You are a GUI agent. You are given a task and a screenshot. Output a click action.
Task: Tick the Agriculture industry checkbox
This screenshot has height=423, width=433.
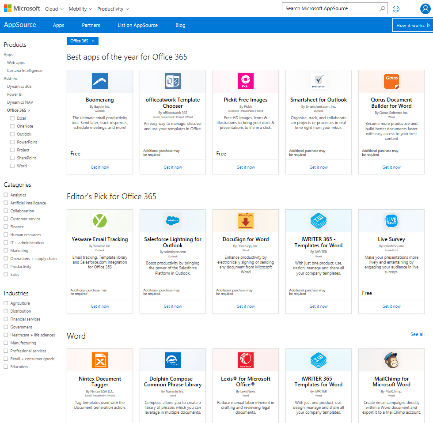(6, 303)
